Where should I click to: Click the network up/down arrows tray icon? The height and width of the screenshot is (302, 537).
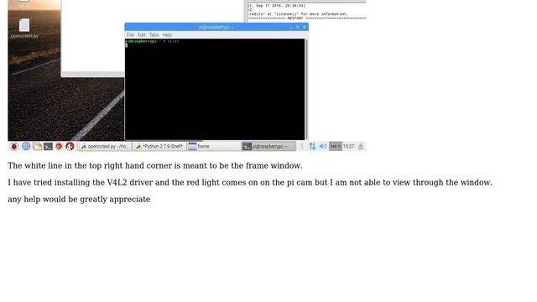pos(312,146)
